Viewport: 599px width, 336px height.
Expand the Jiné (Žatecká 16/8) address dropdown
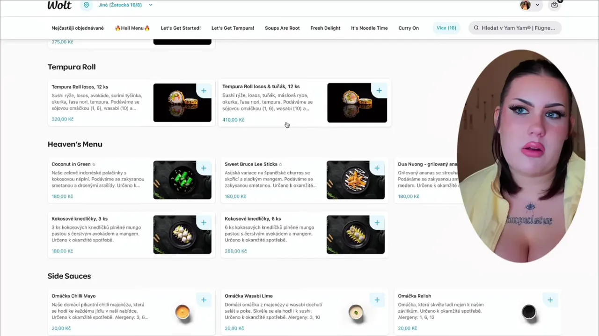pyautogui.click(x=125, y=5)
